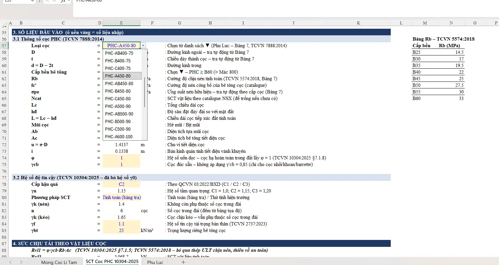Select PHC-A500-90 from the pile list
Screen dimensions: 499x265
coord(122,106)
